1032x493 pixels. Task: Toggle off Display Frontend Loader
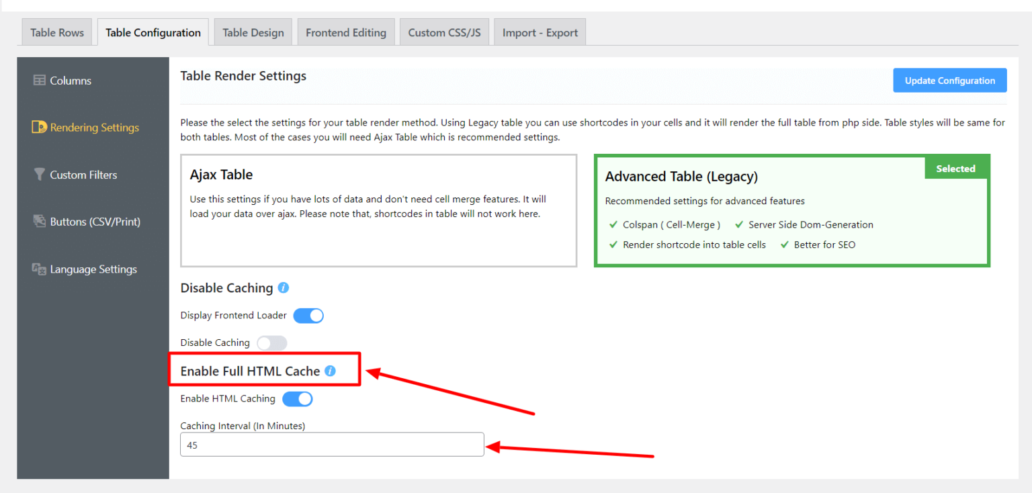tap(308, 315)
